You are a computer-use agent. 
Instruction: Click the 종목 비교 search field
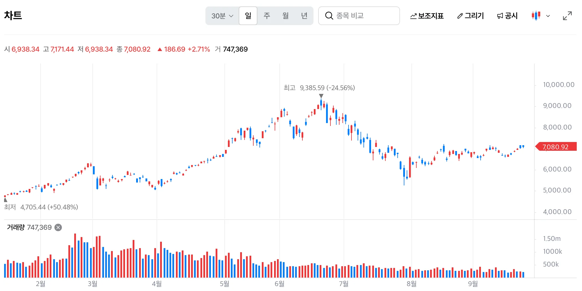359,16
